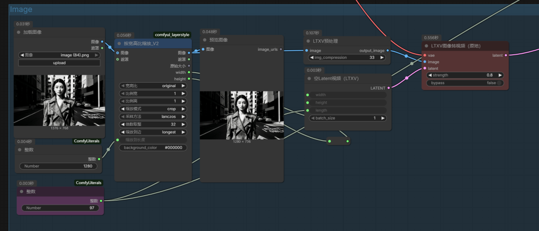Click 图像 output port on 加载图像 node
The height and width of the screenshot is (231, 539).
click(102, 41)
